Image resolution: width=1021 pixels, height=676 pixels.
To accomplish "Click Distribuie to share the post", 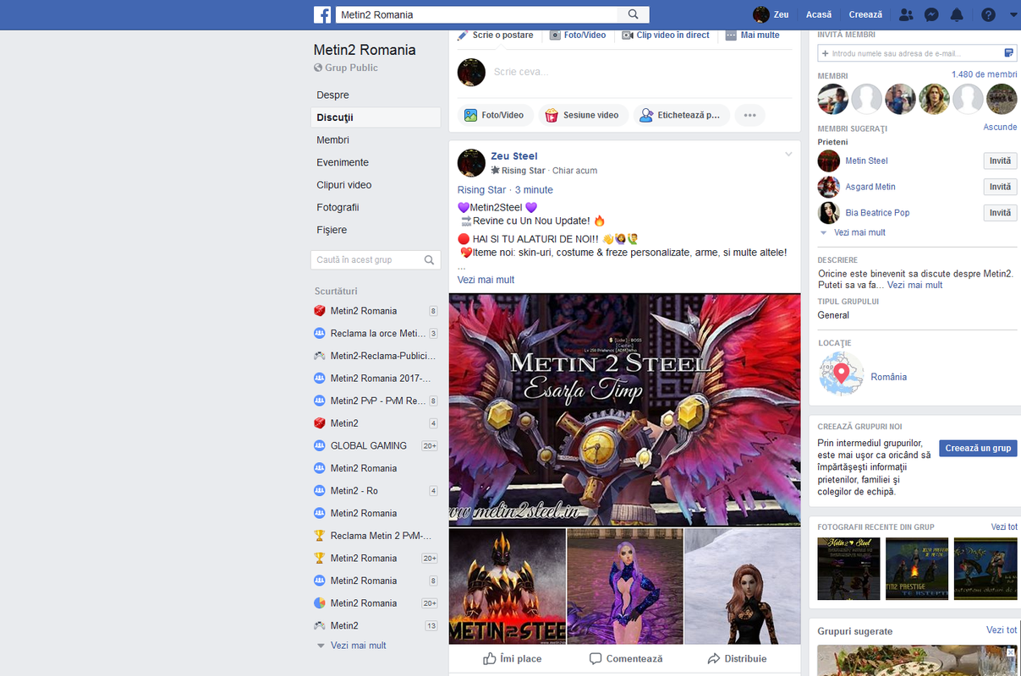I will click(737, 658).
